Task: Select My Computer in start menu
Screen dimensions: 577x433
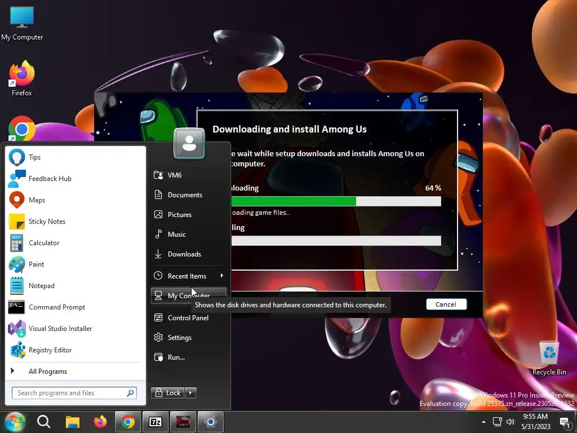Action: [x=189, y=295]
